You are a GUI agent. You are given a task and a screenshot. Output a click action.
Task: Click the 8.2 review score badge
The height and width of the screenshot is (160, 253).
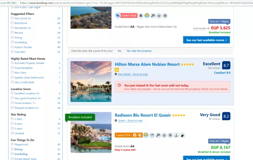coord(226,116)
